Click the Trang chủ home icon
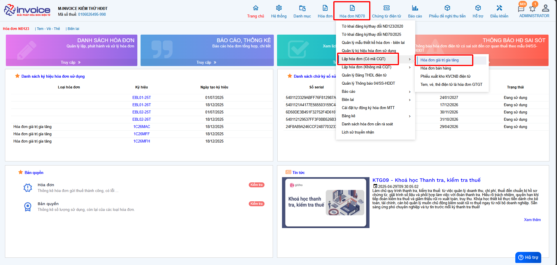This screenshot has height=265, width=557. click(x=255, y=8)
